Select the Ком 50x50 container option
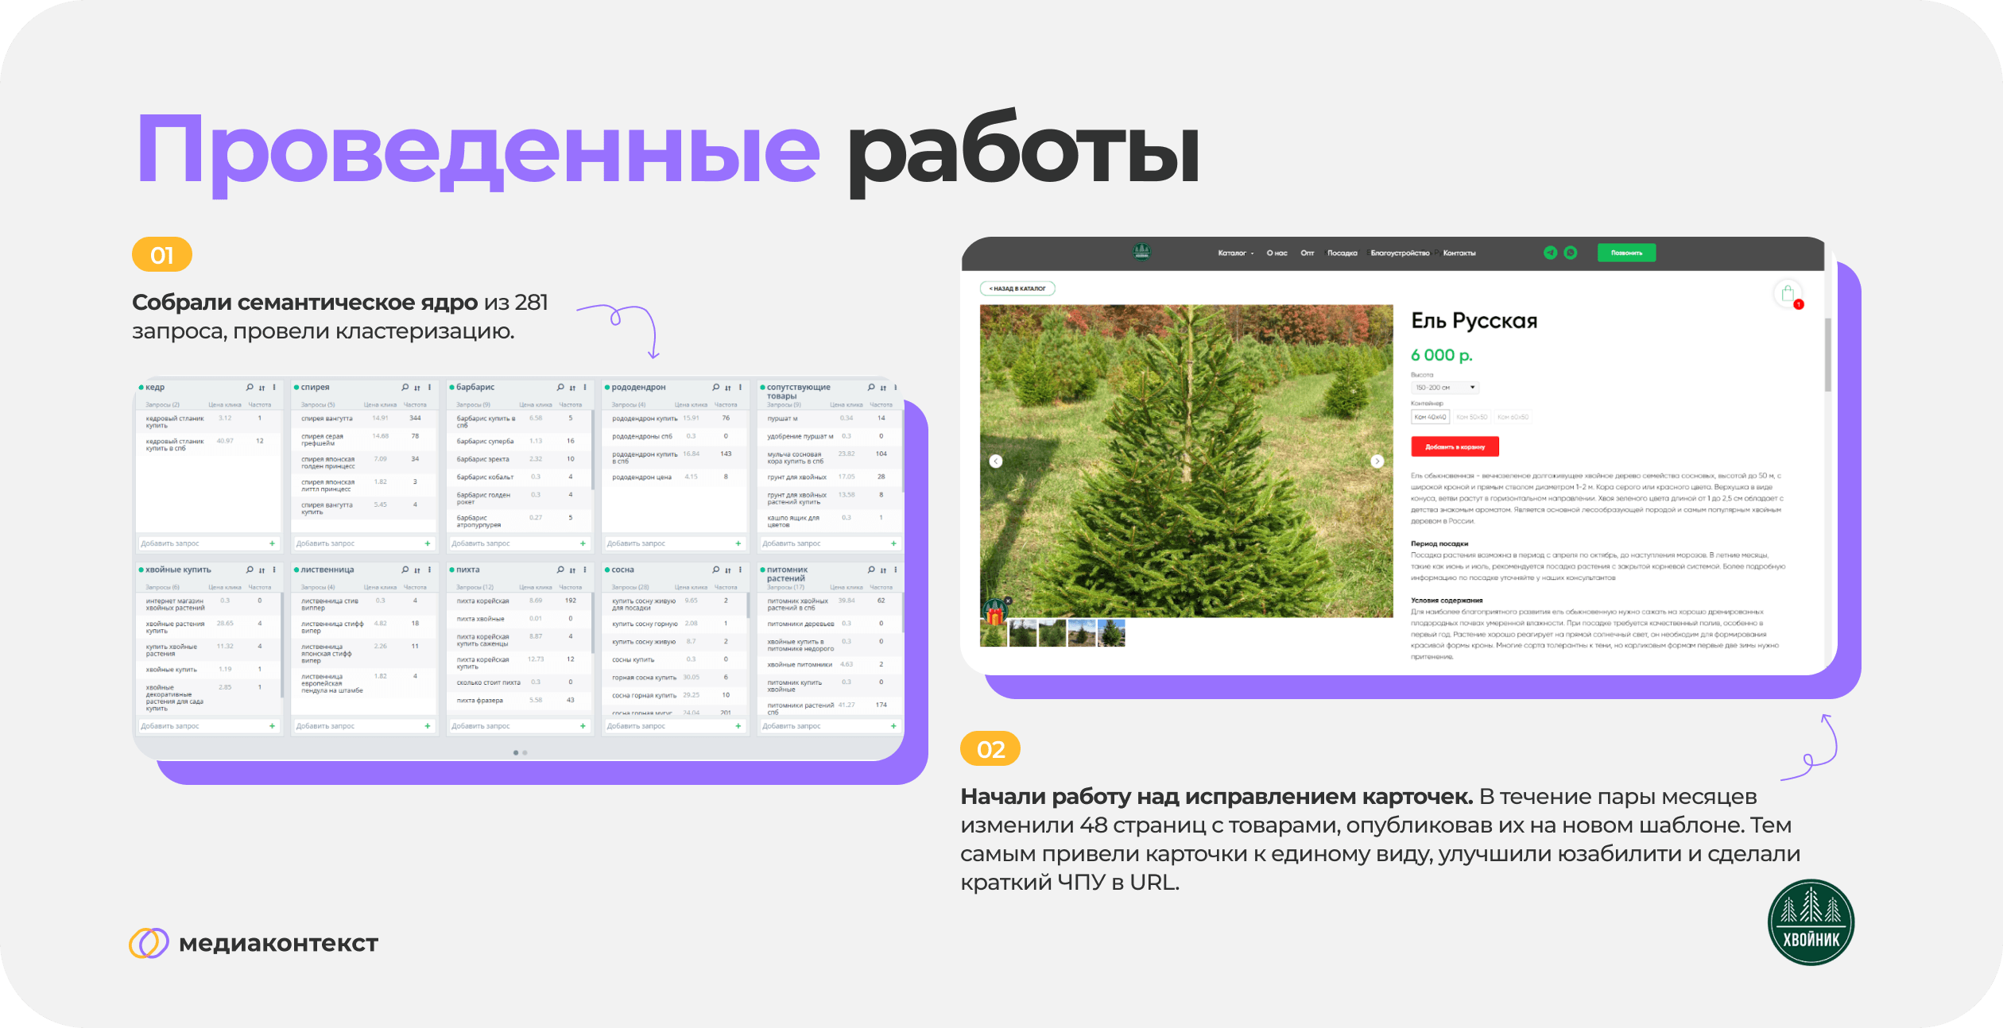This screenshot has height=1028, width=2003. [x=1471, y=417]
